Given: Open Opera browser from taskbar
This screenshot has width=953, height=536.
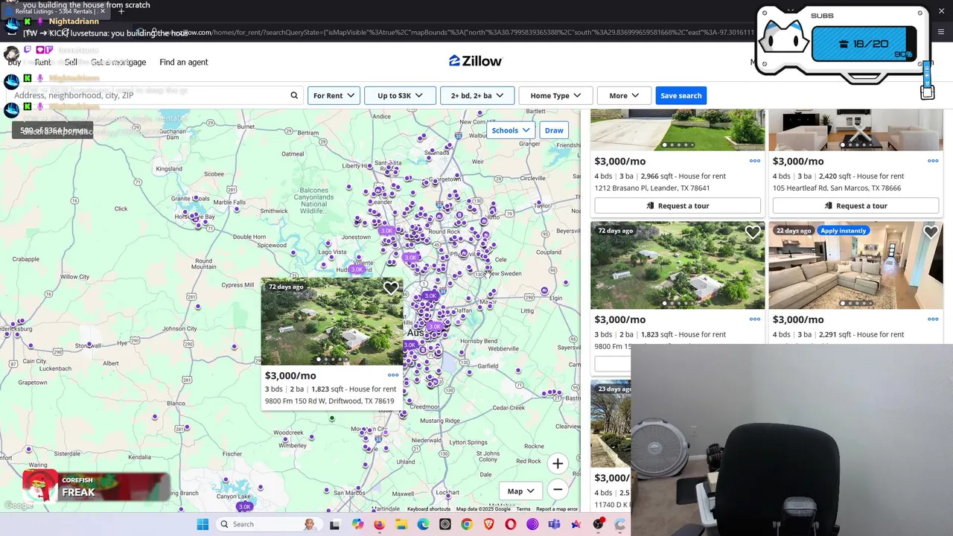Looking at the screenshot, I should tap(511, 524).
